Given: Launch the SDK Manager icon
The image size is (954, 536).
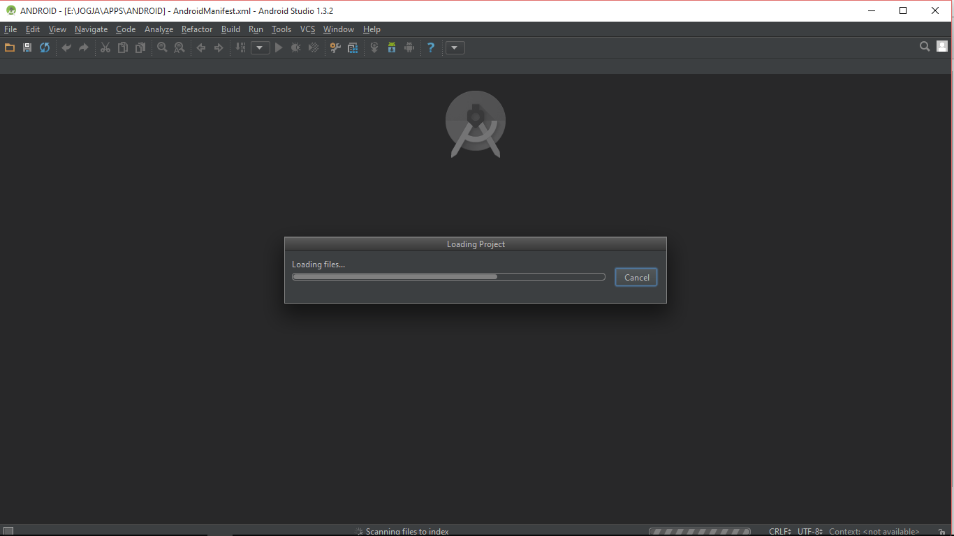Looking at the screenshot, I should (x=391, y=47).
